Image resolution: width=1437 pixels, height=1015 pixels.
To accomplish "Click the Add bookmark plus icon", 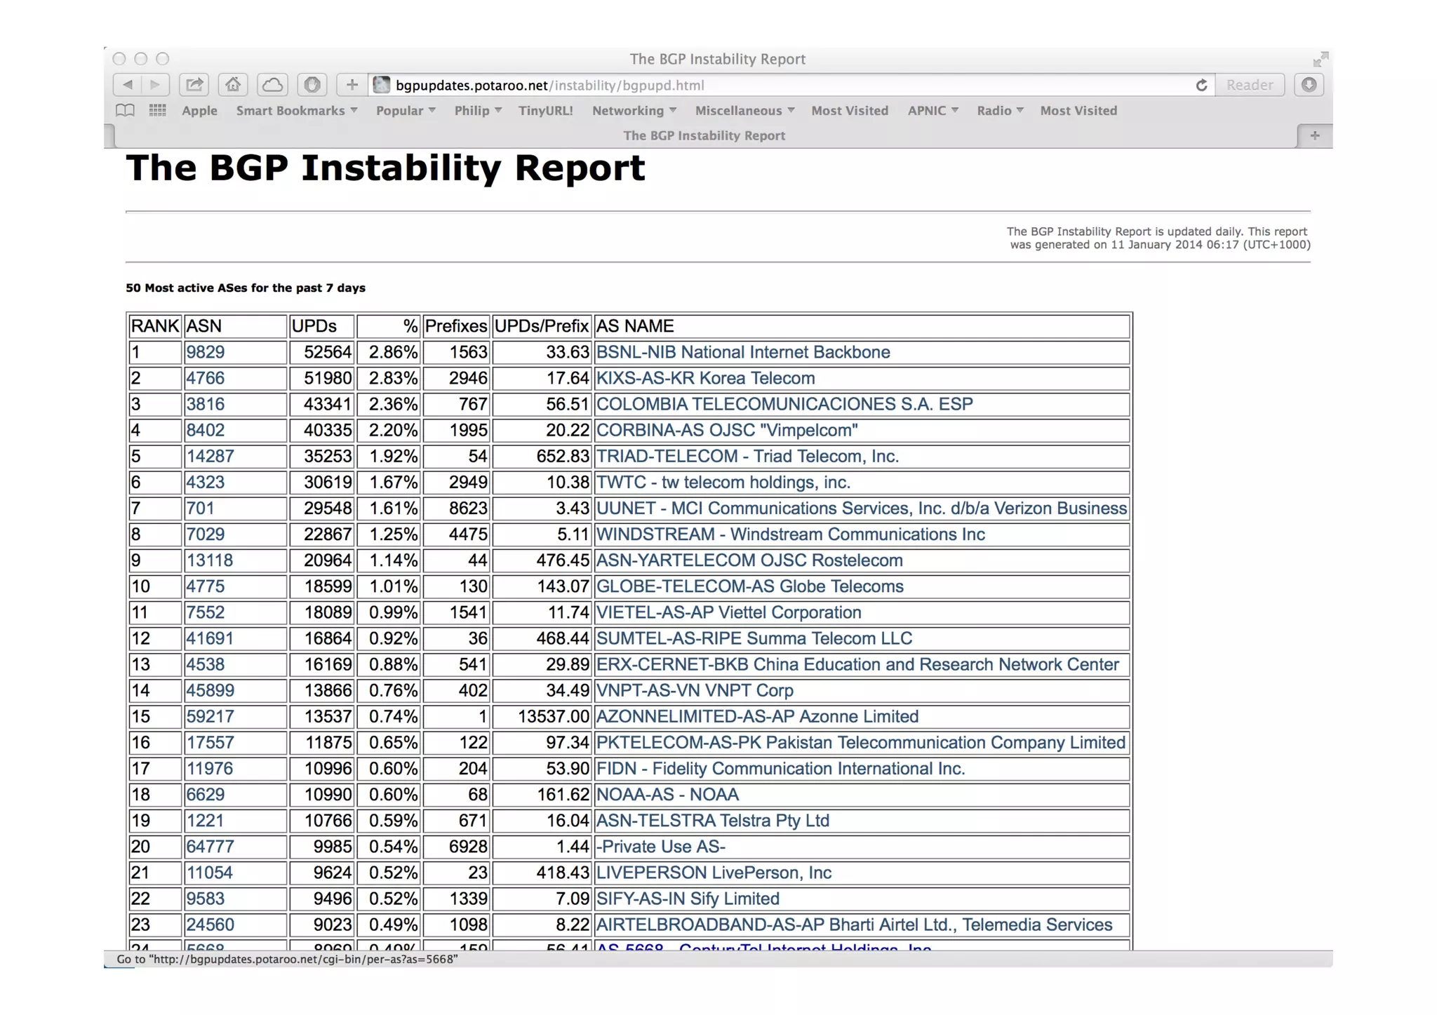I will pos(352,85).
